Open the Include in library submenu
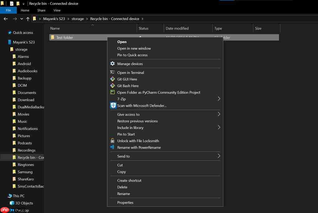318x213 pixels. pos(130,127)
